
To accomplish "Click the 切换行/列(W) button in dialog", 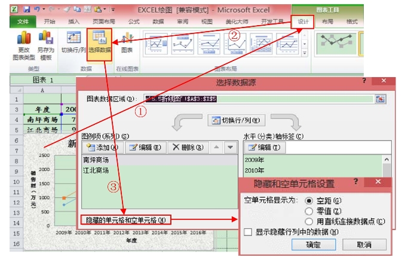I will [x=236, y=120].
